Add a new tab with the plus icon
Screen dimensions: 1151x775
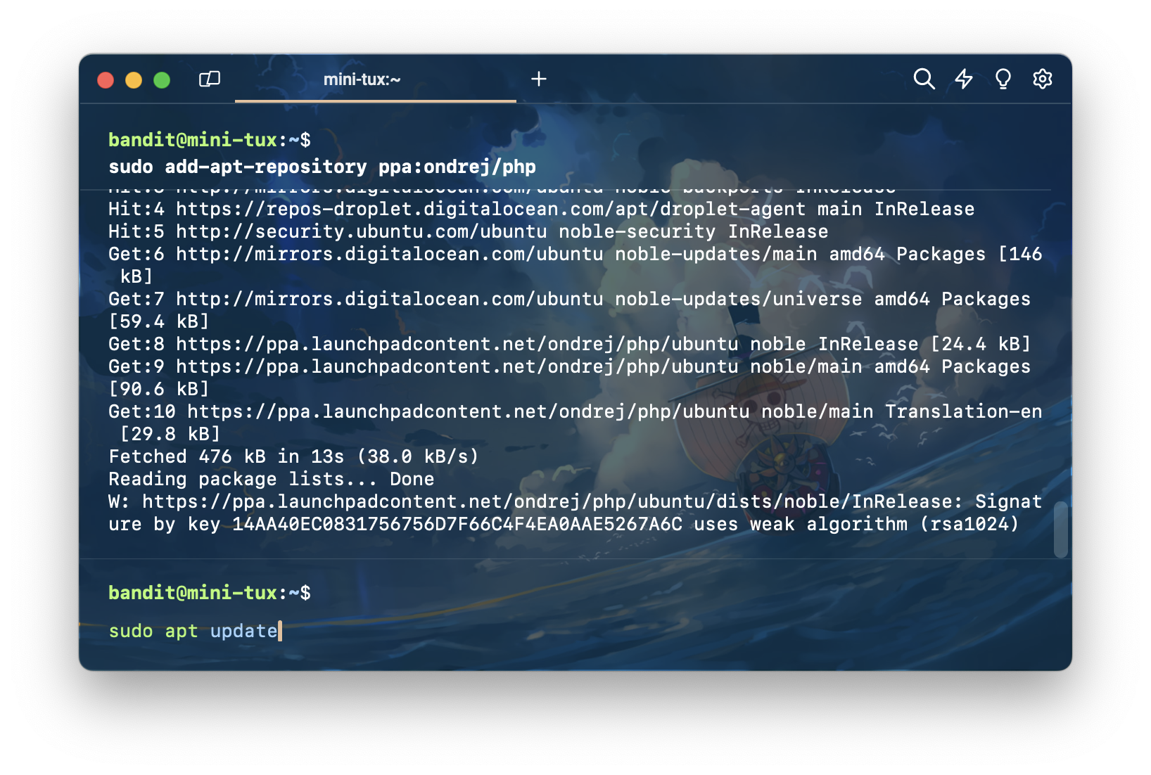pos(538,79)
